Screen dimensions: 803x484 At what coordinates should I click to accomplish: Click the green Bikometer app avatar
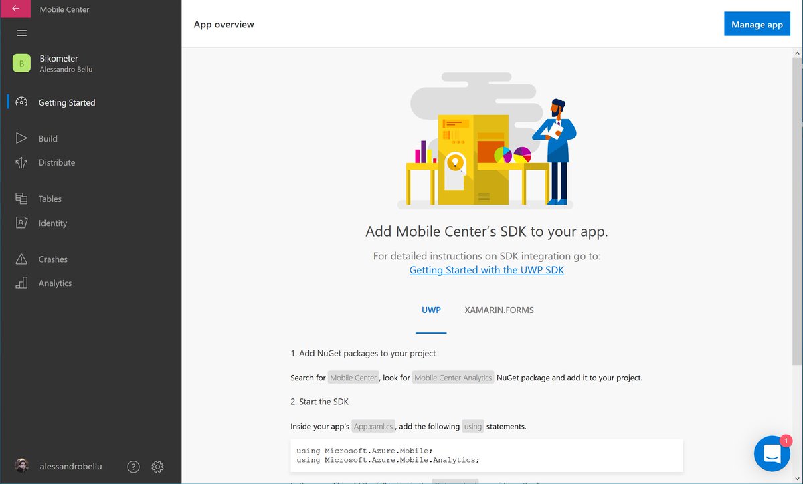(x=21, y=63)
